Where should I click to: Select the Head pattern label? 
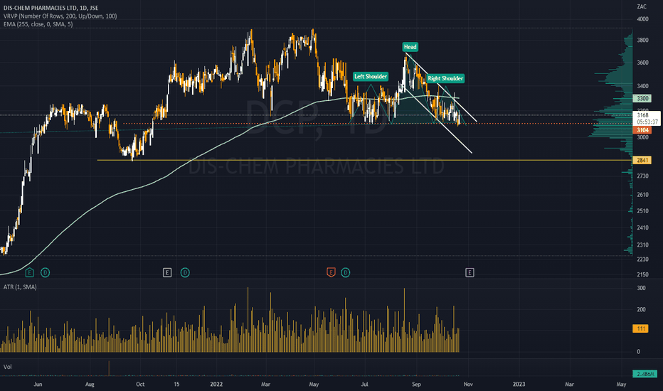click(x=410, y=47)
